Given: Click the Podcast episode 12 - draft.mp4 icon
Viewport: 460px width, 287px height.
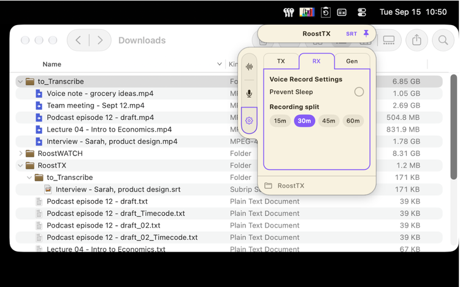Looking at the screenshot, I should (x=39, y=117).
